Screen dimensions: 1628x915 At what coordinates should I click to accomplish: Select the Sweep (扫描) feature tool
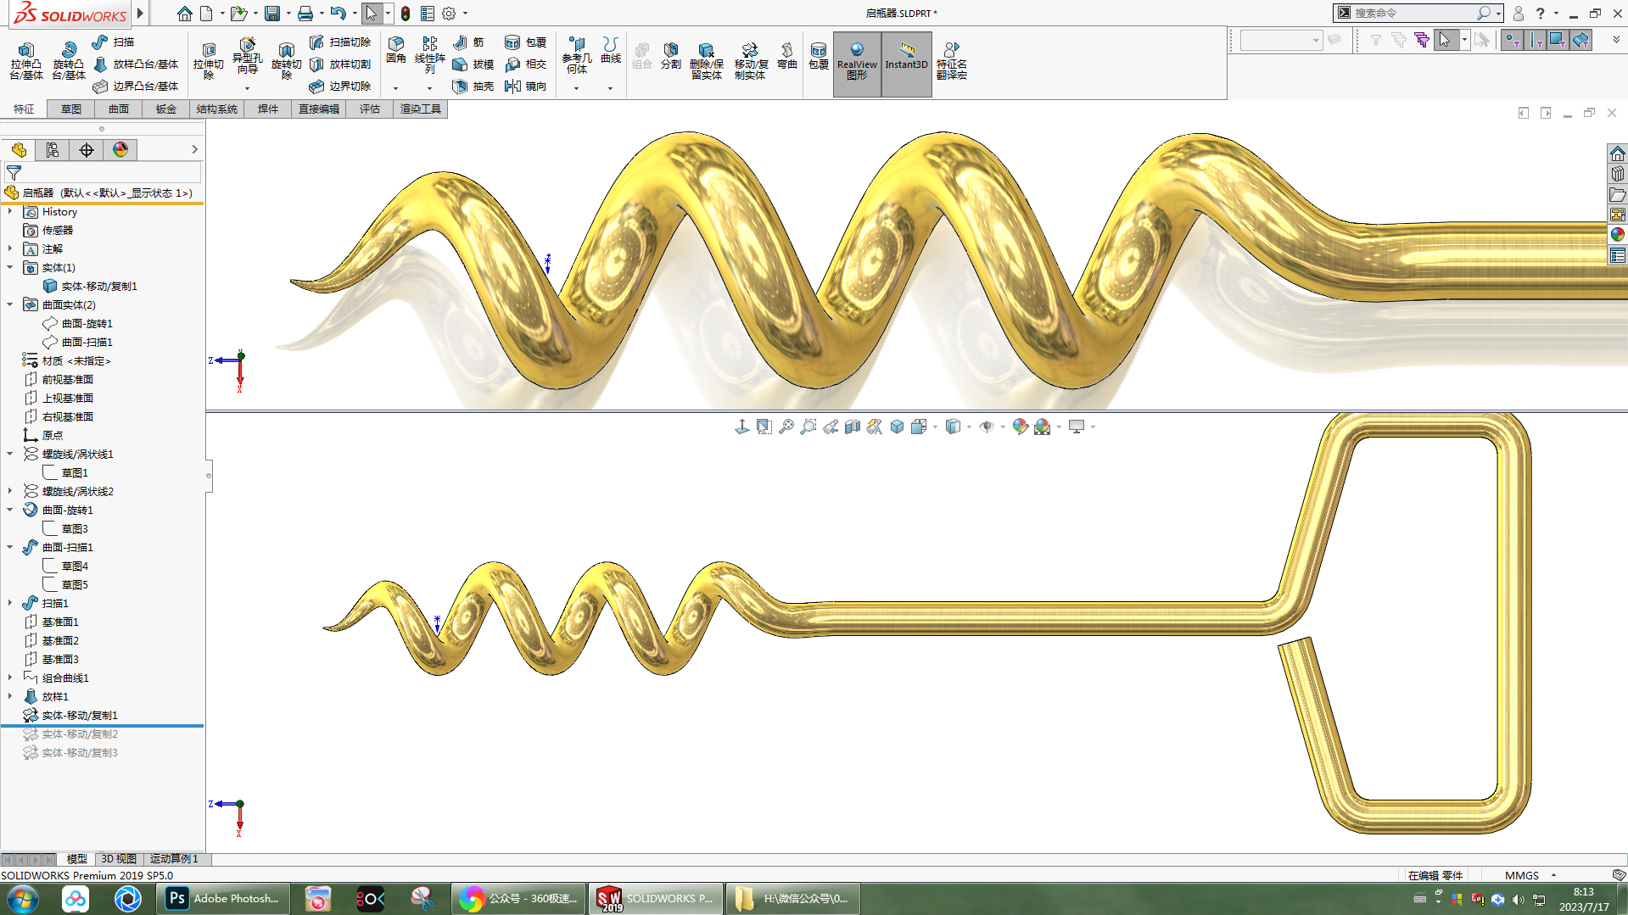click(x=113, y=42)
